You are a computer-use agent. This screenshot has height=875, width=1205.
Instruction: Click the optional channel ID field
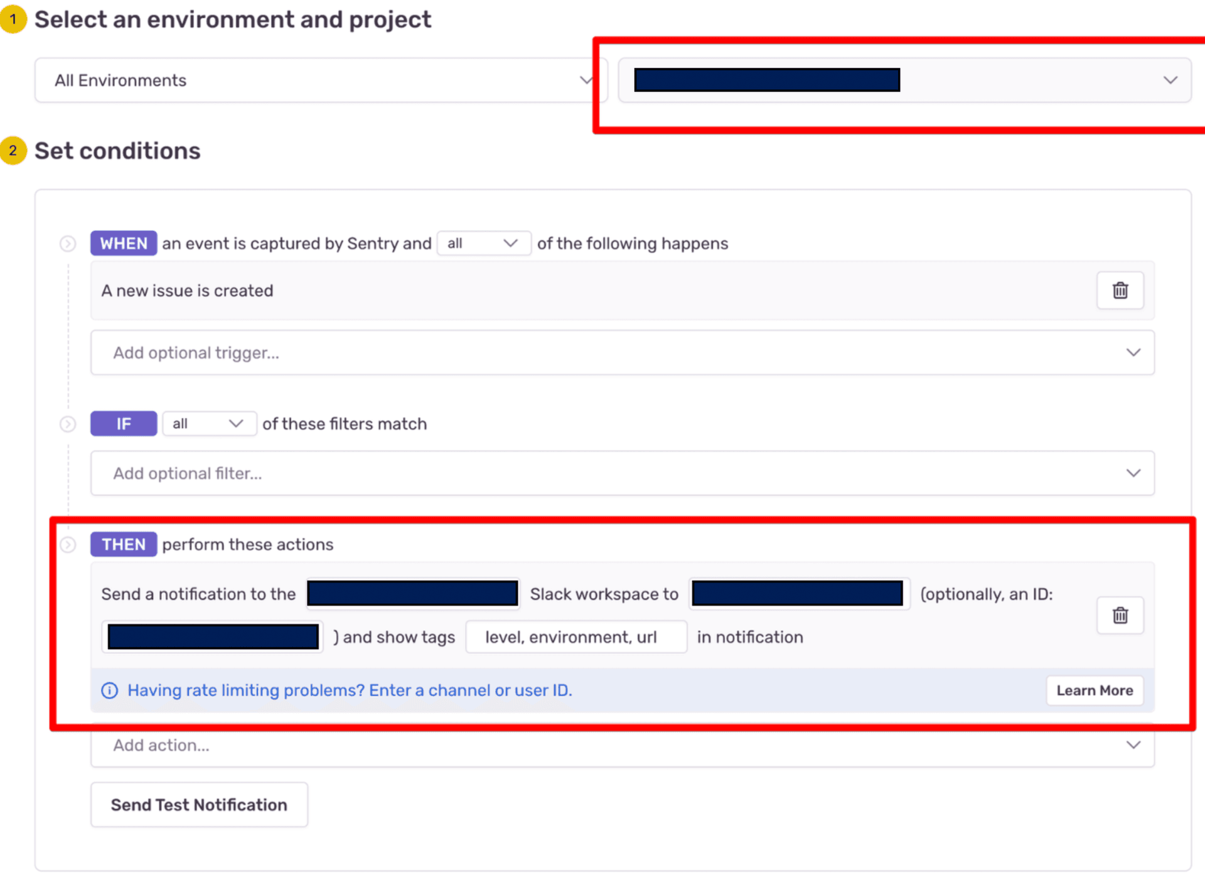[x=213, y=637]
